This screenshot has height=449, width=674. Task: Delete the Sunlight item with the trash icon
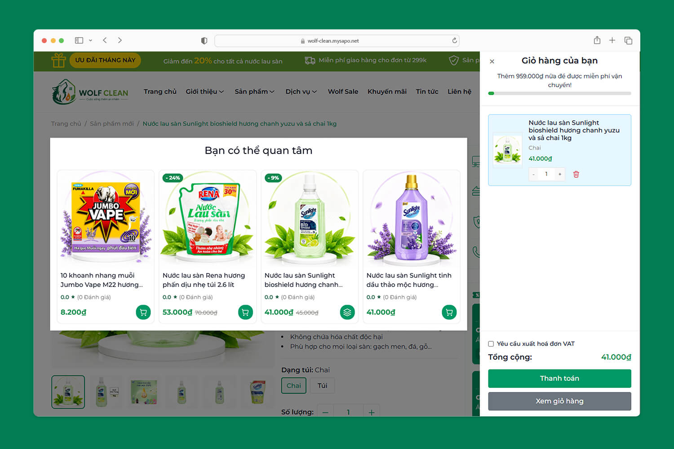click(x=576, y=174)
